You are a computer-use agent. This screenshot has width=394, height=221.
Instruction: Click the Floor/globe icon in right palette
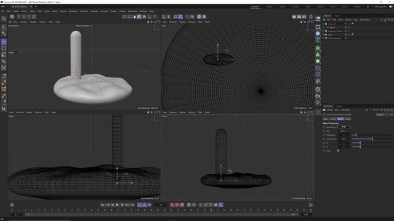click(x=318, y=89)
